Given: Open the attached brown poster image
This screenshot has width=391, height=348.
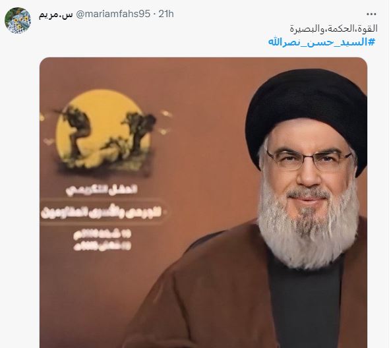Looking at the screenshot, I should pyautogui.click(x=203, y=202).
